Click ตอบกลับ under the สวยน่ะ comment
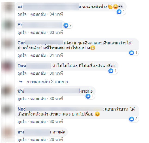 38,99
